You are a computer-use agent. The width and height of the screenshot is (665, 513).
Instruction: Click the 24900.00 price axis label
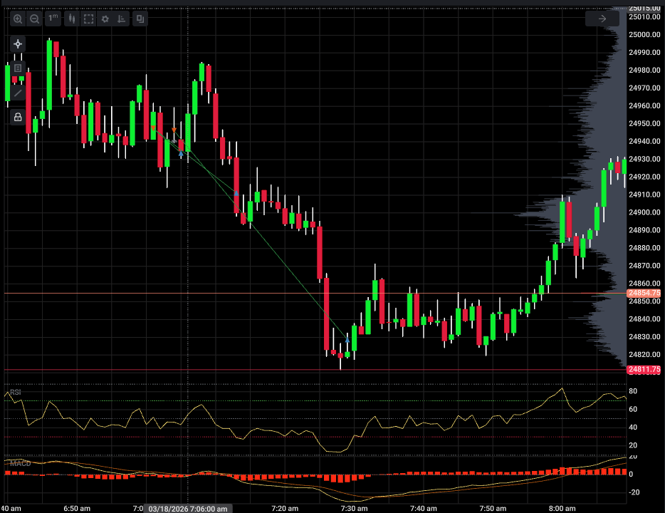pyautogui.click(x=644, y=212)
